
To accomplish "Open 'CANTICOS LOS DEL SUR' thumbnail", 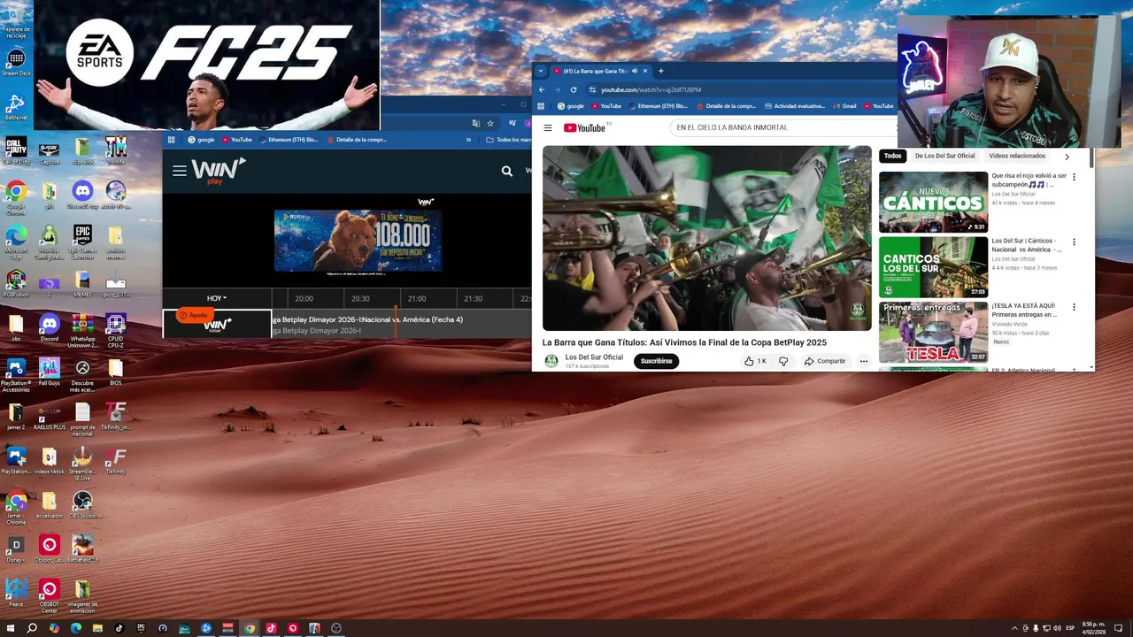I will [x=933, y=267].
